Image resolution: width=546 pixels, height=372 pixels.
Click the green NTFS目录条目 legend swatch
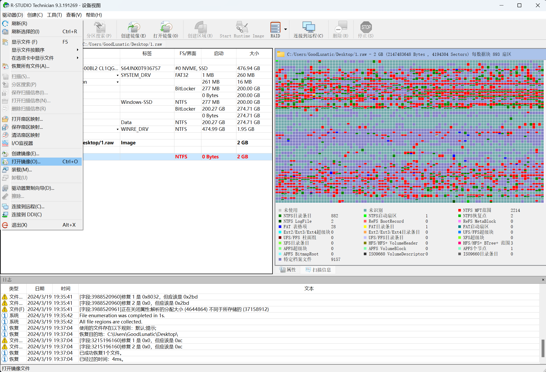coord(280,216)
